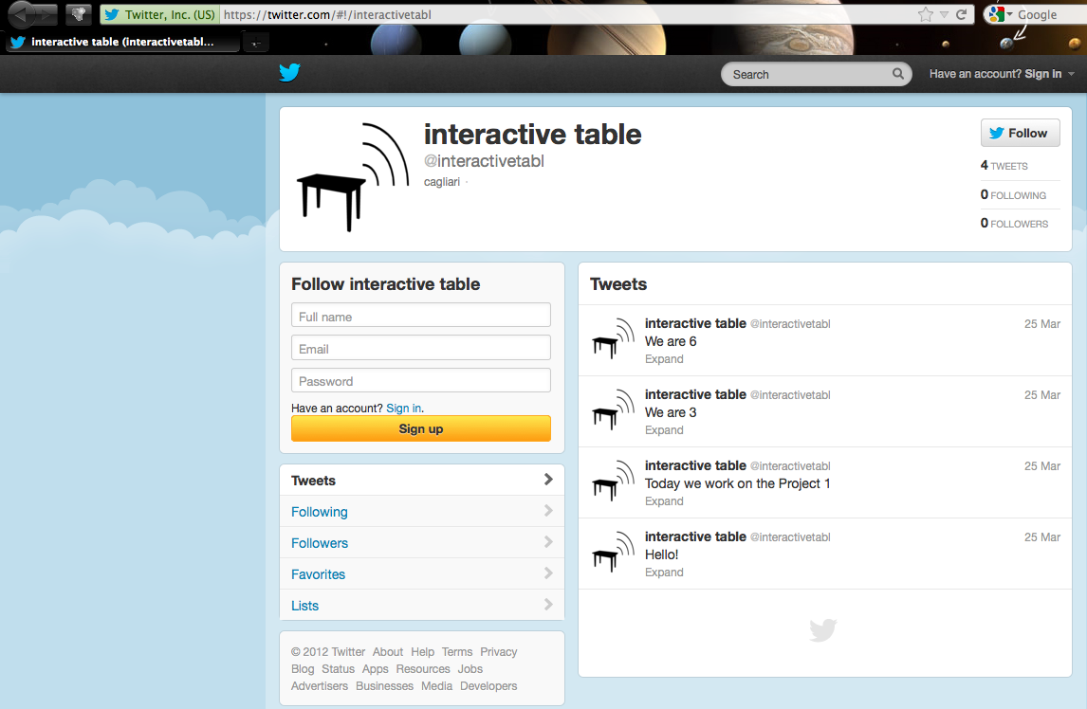This screenshot has height=709, width=1087.
Task: Click the Blog footer link
Action: point(303,669)
